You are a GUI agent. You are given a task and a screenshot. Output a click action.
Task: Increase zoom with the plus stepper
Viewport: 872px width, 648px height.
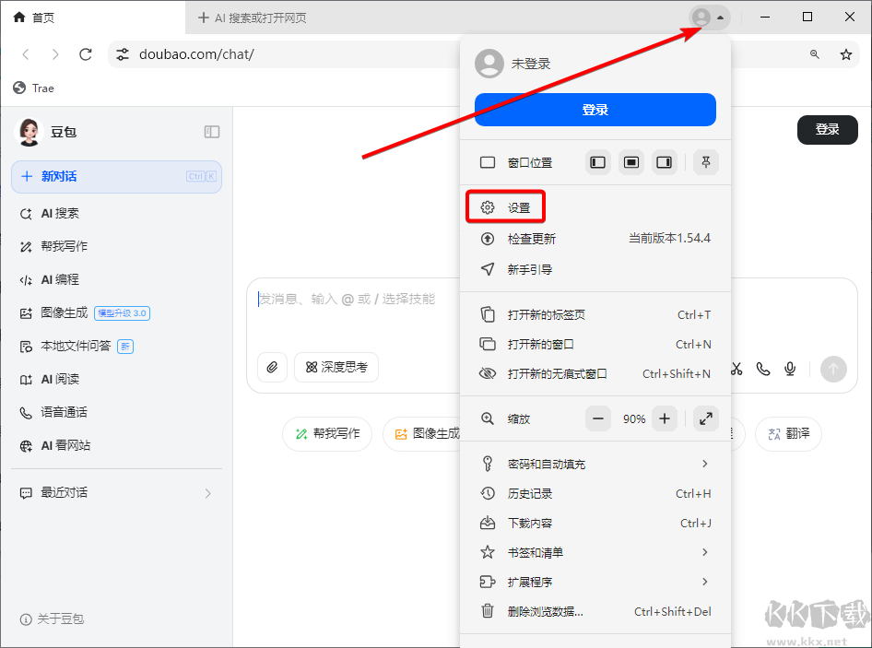point(665,418)
